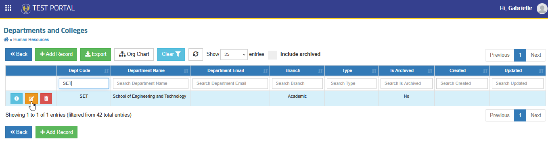
Task: Click the top Next pagination button
Action: [x=536, y=55]
